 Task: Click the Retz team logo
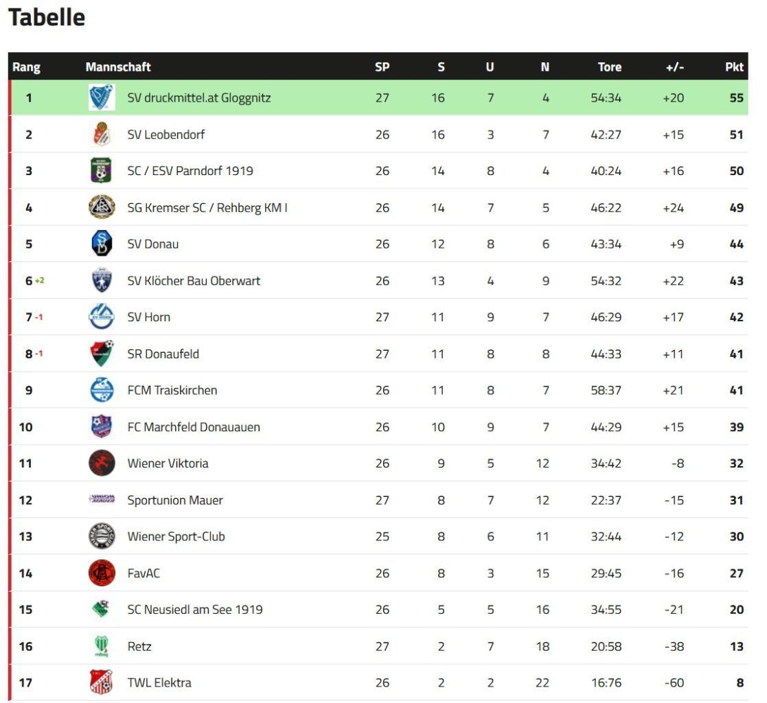[x=102, y=646]
